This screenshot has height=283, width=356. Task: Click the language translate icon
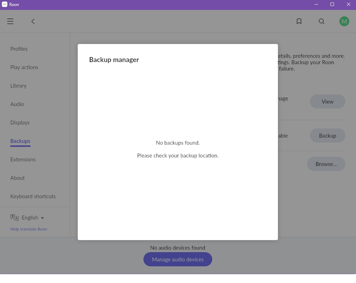pyautogui.click(x=15, y=217)
